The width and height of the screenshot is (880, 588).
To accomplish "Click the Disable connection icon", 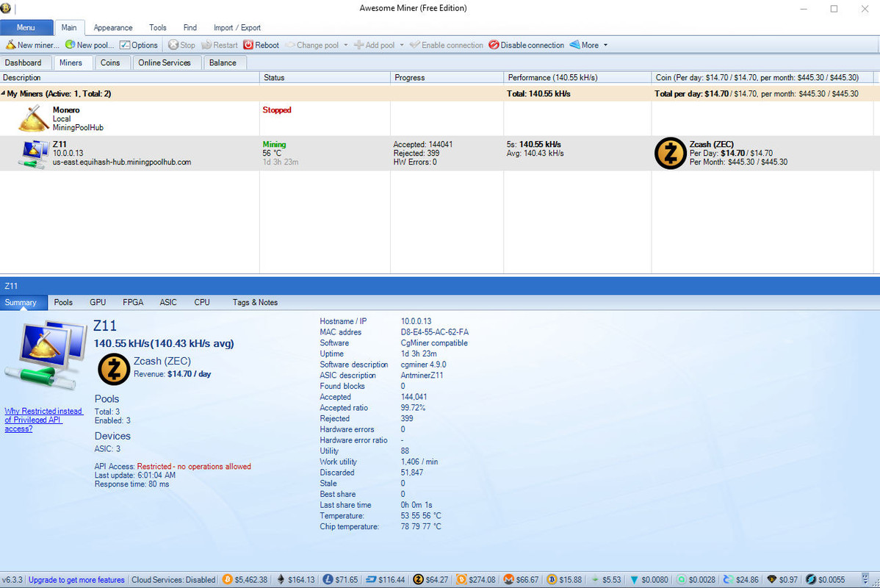I will (x=494, y=45).
